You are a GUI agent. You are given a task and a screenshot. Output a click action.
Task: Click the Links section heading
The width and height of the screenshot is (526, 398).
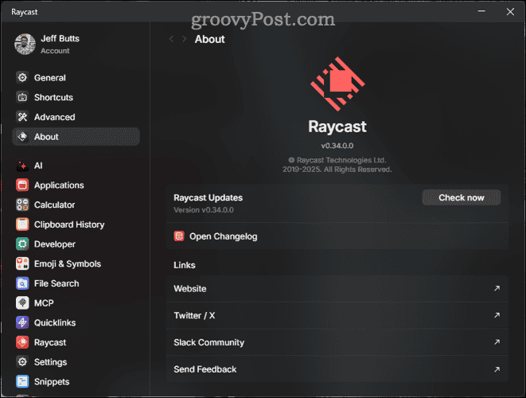coord(185,265)
